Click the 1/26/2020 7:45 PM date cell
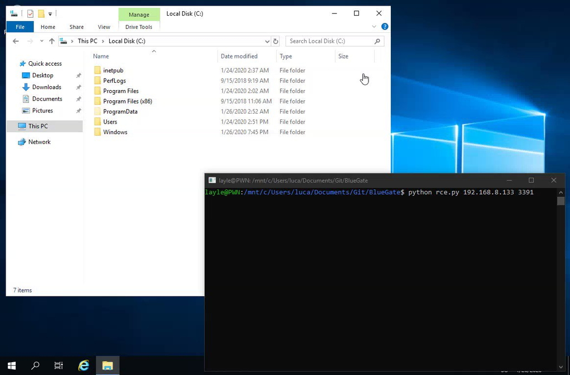Viewport: 570px width, 375px height. [x=244, y=132]
